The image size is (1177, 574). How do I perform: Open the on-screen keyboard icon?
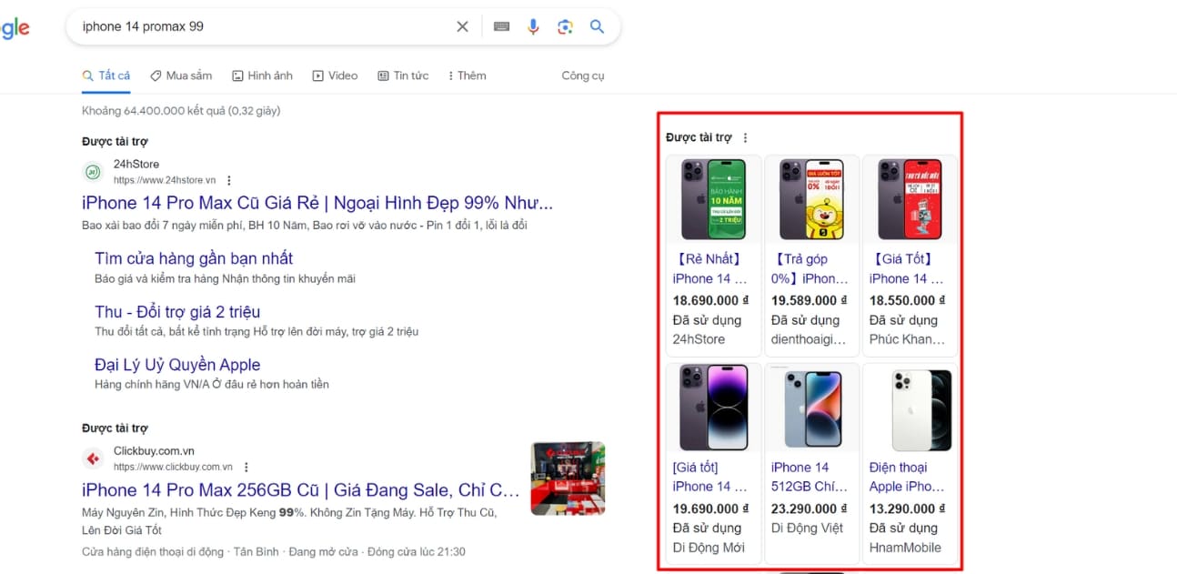pyautogui.click(x=501, y=26)
